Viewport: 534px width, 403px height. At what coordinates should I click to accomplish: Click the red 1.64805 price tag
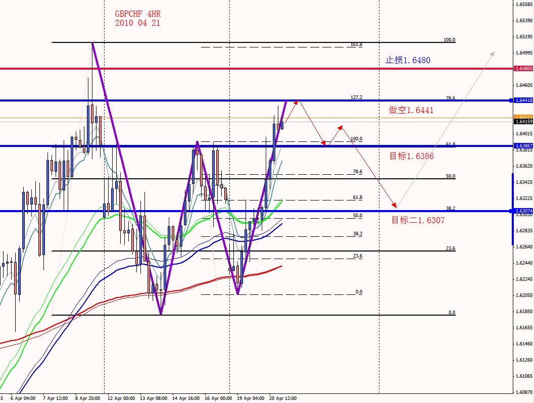[x=524, y=68]
